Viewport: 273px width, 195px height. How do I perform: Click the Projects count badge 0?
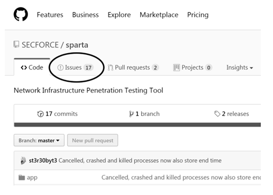pyautogui.click(x=208, y=67)
